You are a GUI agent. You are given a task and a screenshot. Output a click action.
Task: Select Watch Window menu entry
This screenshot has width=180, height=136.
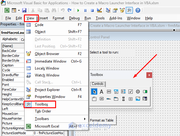click(56, 75)
